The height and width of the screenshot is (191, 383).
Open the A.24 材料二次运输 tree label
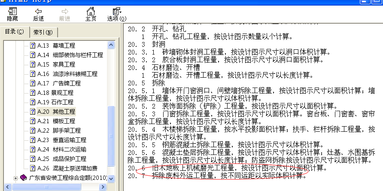pyautogui.click(x=61, y=149)
